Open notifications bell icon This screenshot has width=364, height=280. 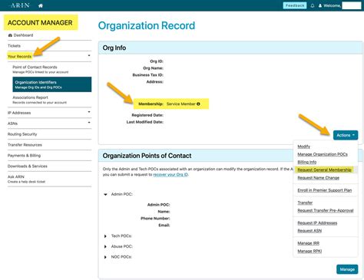coord(313,5)
